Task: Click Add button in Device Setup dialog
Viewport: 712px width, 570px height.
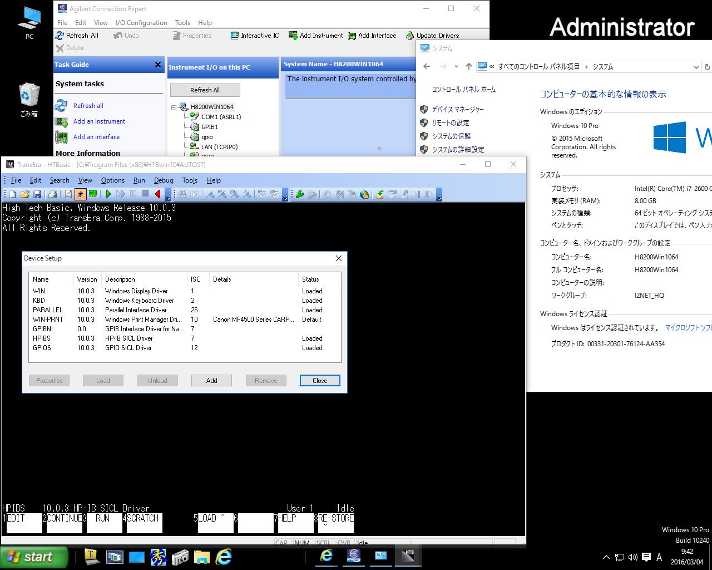Action: click(x=211, y=381)
